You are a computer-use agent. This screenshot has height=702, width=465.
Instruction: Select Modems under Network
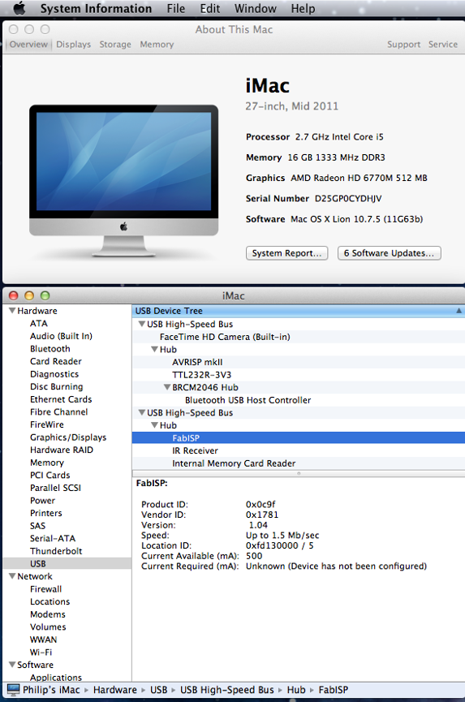tap(47, 614)
